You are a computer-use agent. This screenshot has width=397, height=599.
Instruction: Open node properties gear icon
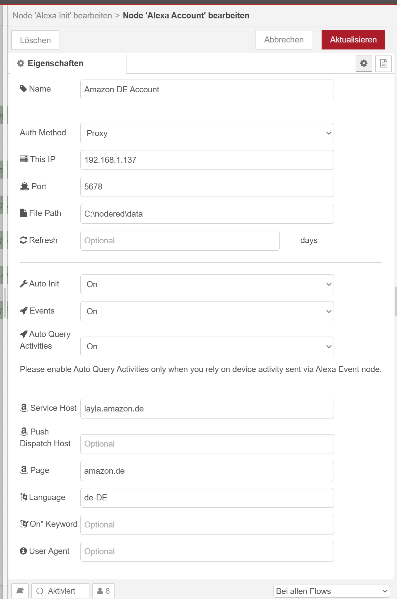364,63
